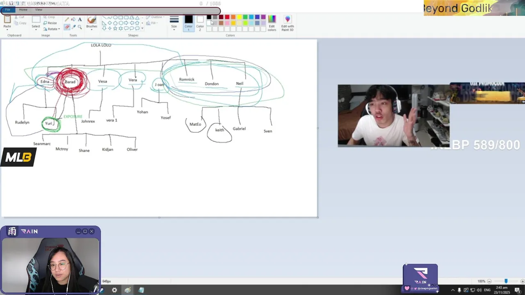The image size is (525, 295).
Task: Choose the orange palette swatch
Action: (233, 17)
